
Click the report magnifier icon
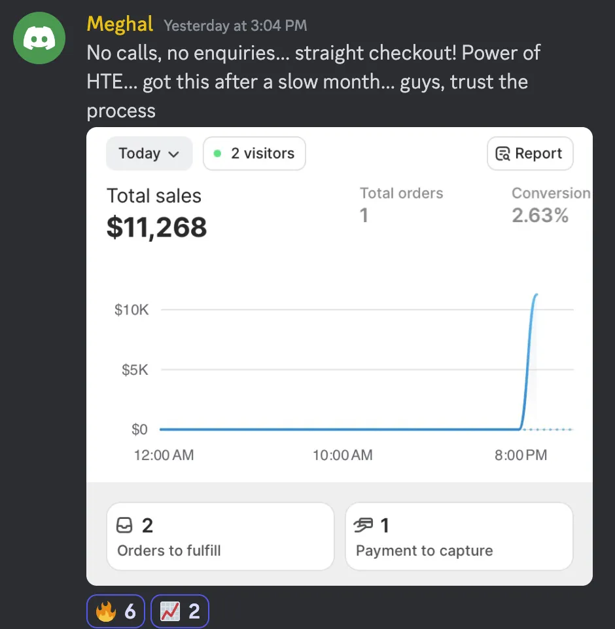(x=503, y=153)
